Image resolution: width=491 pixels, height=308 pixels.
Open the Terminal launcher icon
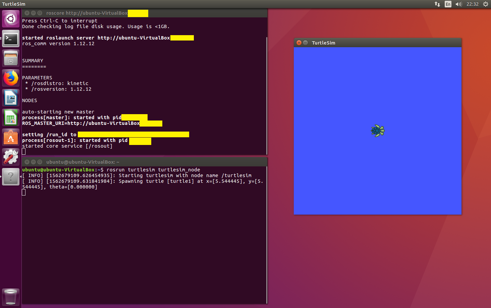pyautogui.click(x=11, y=39)
